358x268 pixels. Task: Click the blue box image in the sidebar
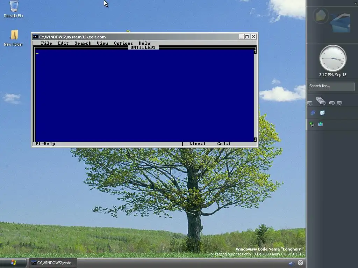tap(341, 23)
